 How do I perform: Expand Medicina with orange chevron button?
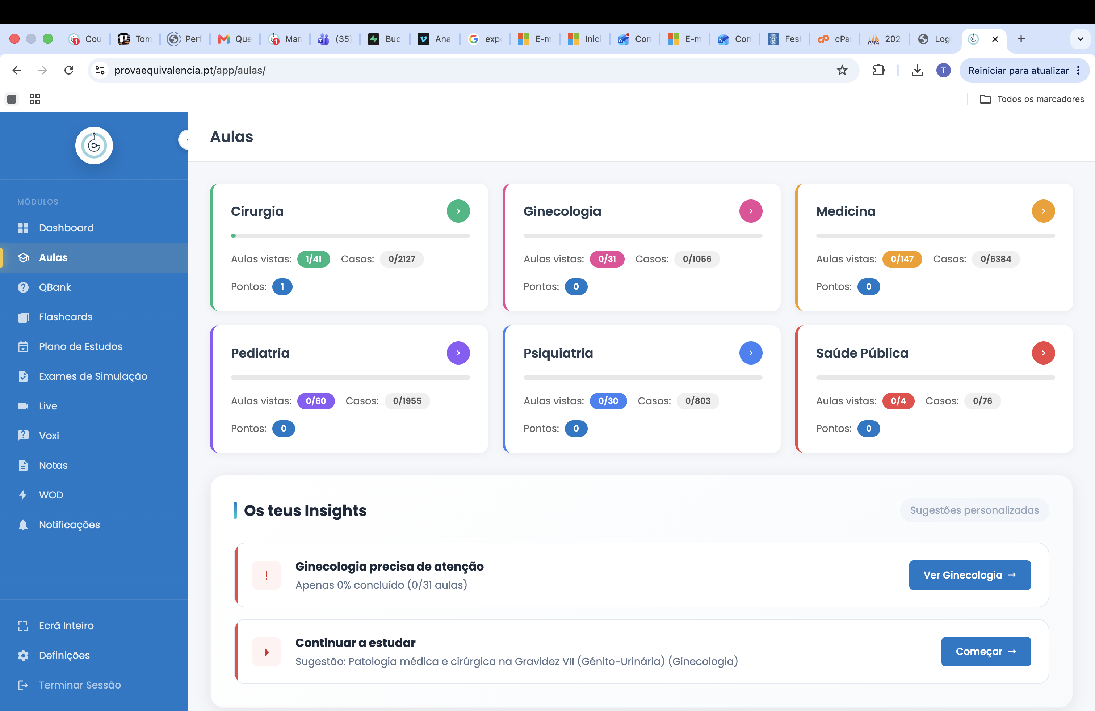click(1043, 211)
